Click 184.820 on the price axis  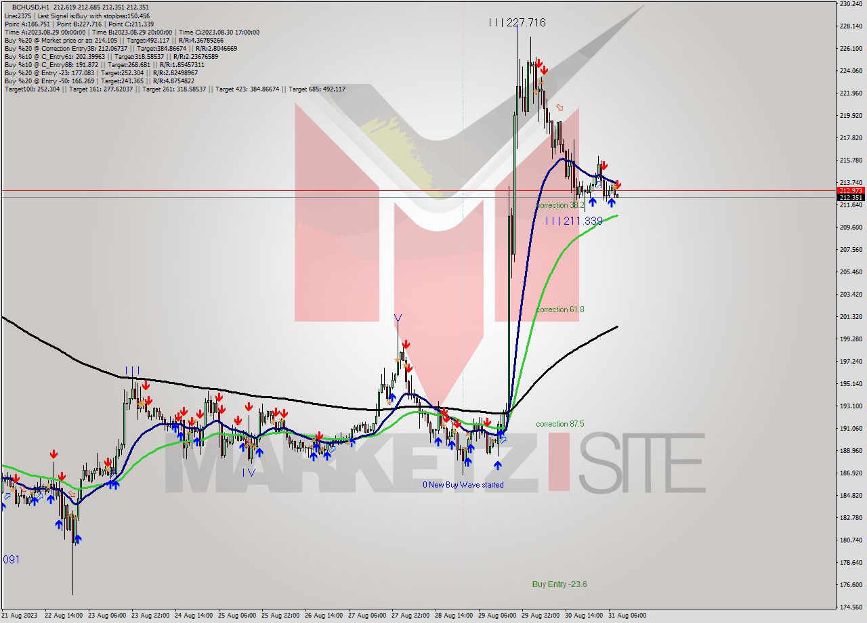[850, 495]
